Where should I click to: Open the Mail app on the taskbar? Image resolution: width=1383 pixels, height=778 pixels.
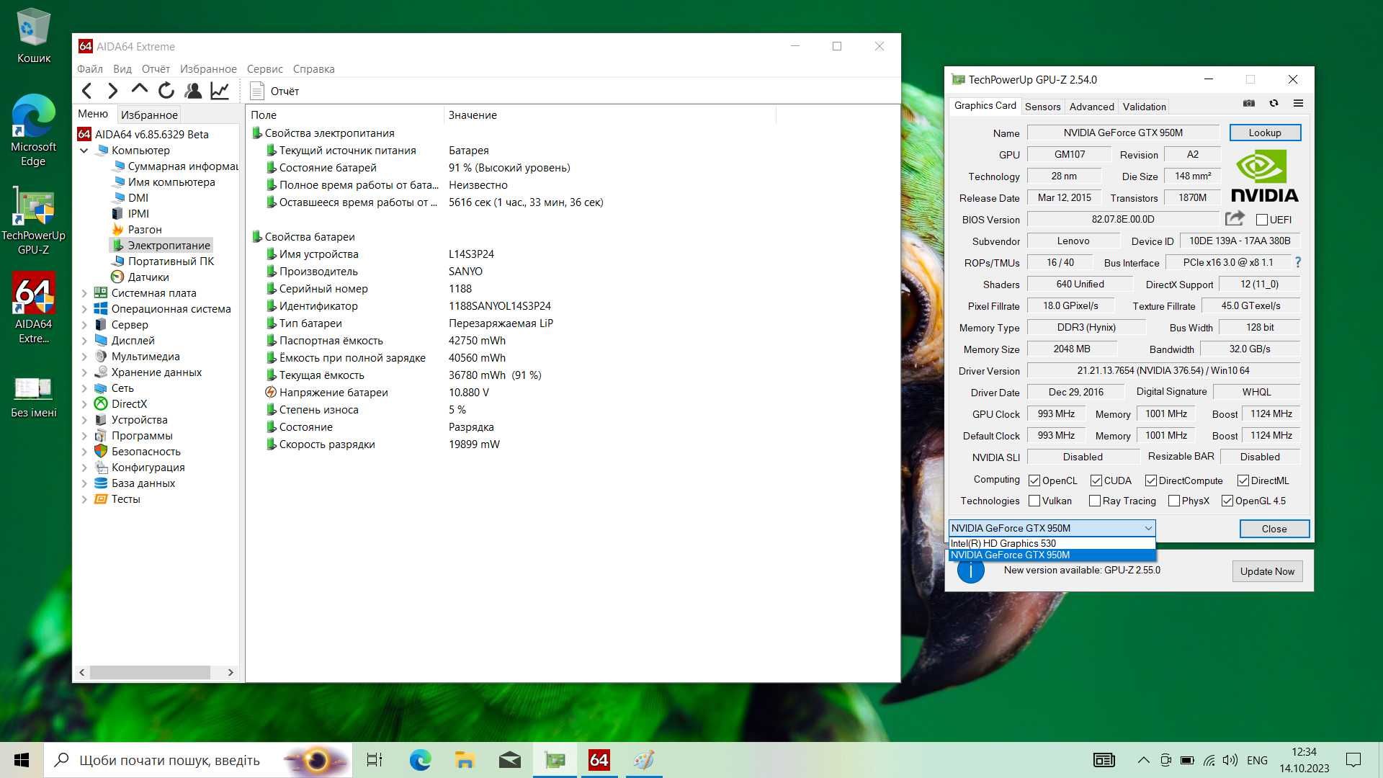(510, 760)
